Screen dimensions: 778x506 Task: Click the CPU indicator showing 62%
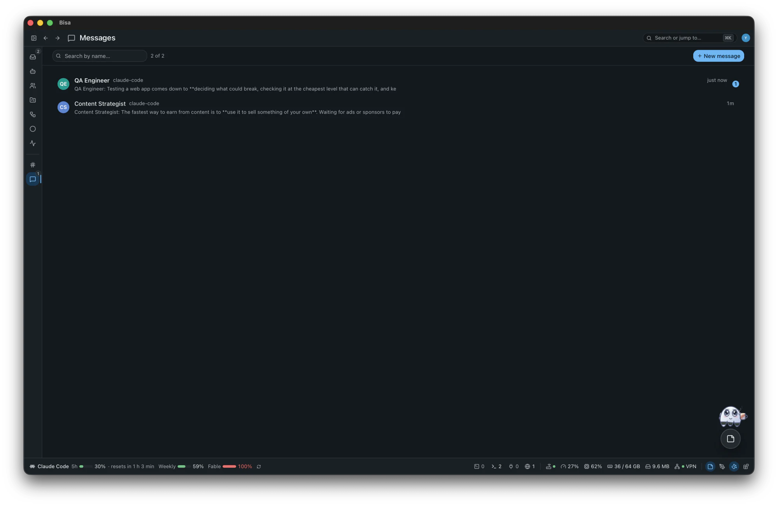point(593,466)
